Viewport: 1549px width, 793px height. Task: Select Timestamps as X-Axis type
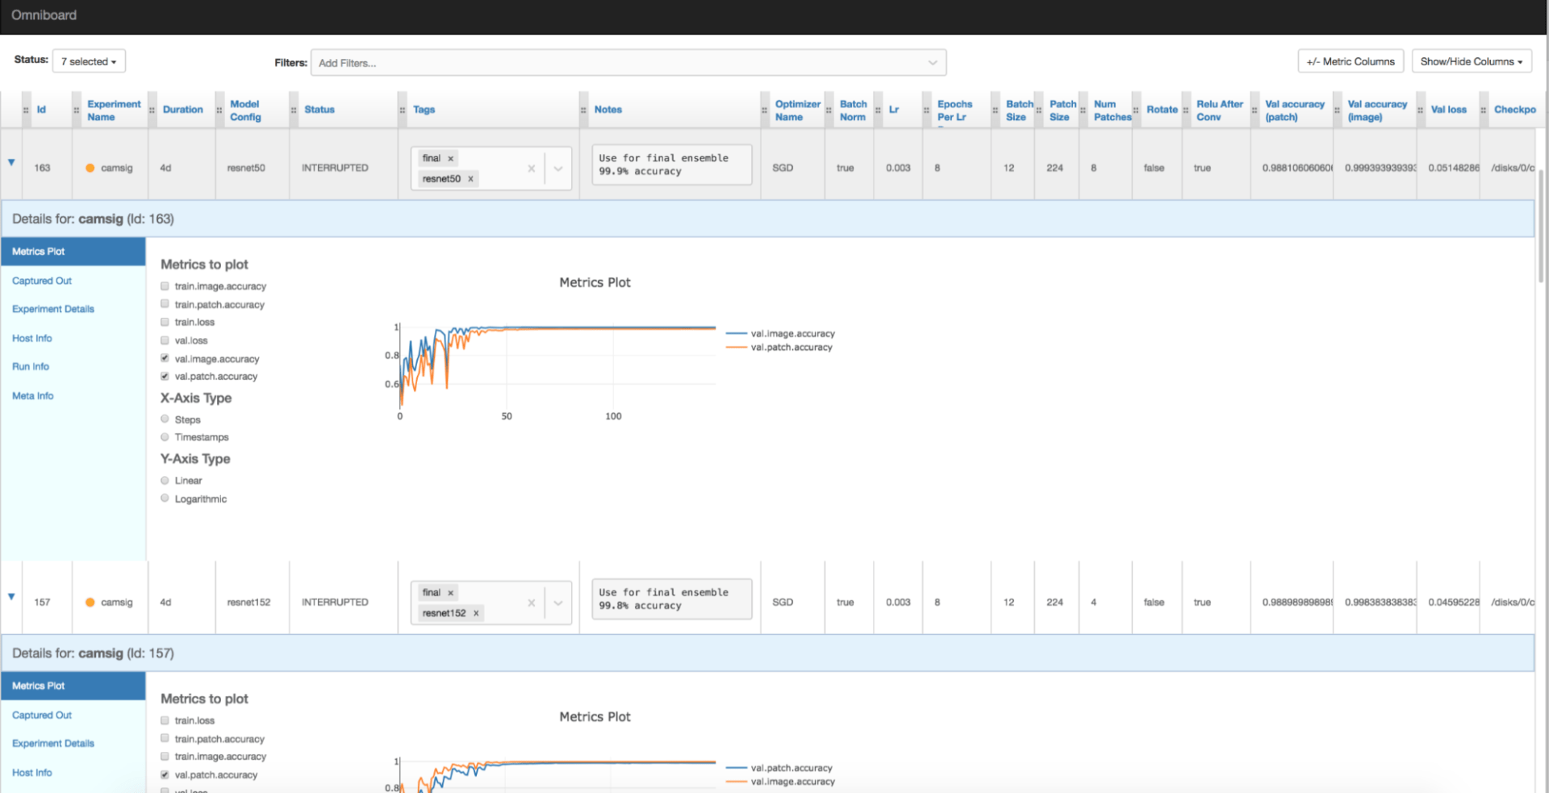pyautogui.click(x=165, y=437)
